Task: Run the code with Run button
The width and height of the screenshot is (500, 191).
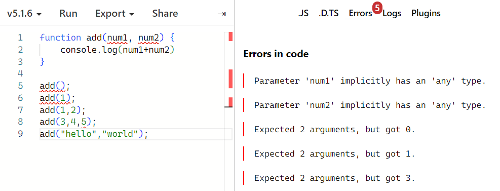Action: (68, 14)
